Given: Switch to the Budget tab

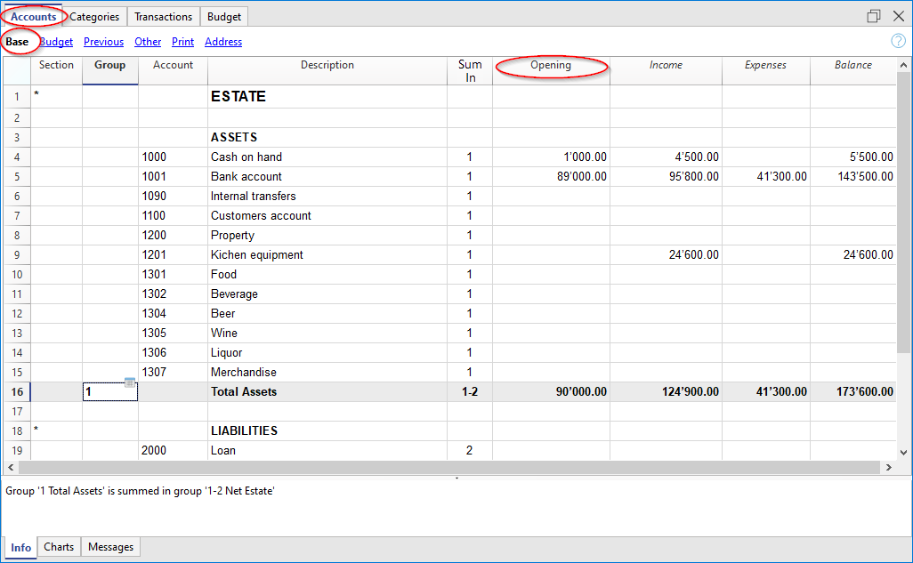Looking at the screenshot, I should (223, 15).
